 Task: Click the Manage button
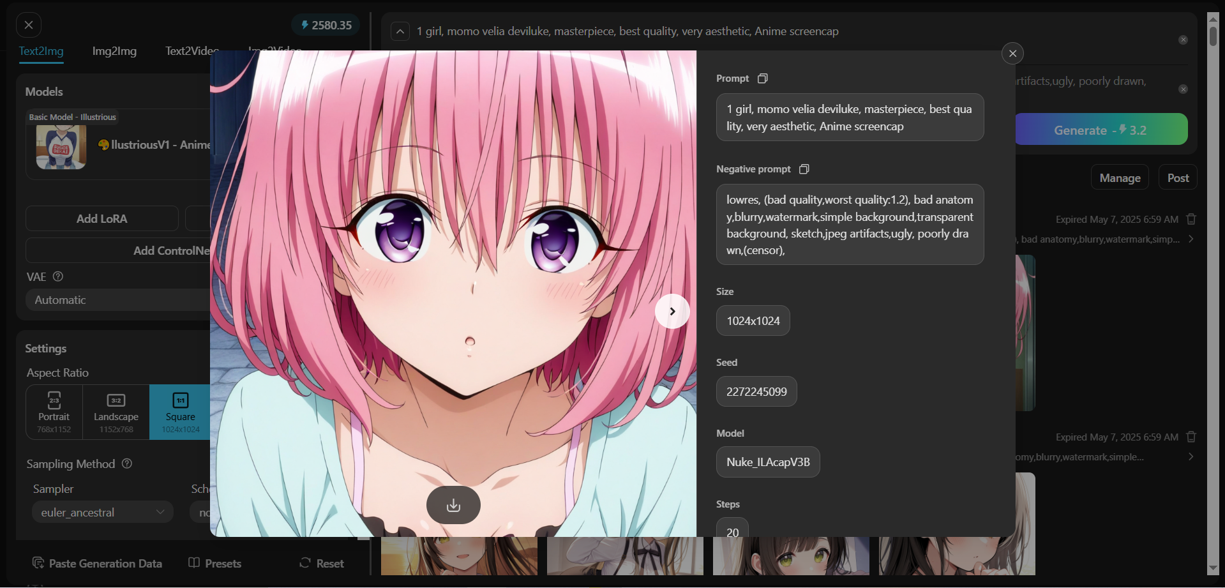pyautogui.click(x=1120, y=178)
